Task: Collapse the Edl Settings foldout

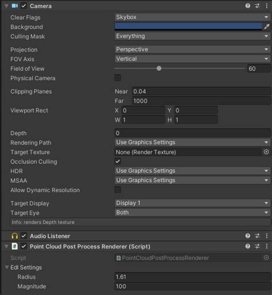Action: [7, 267]
